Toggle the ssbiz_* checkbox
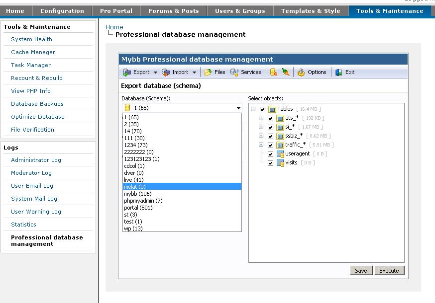 271,136
